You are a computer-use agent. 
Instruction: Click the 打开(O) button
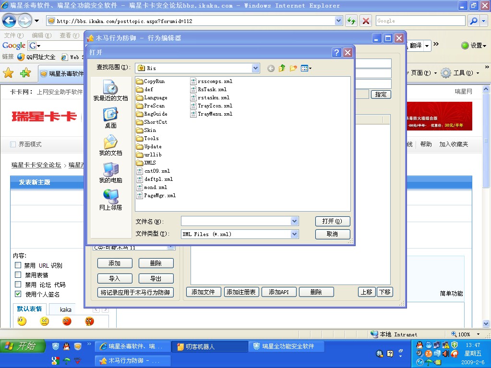point(333,221)
